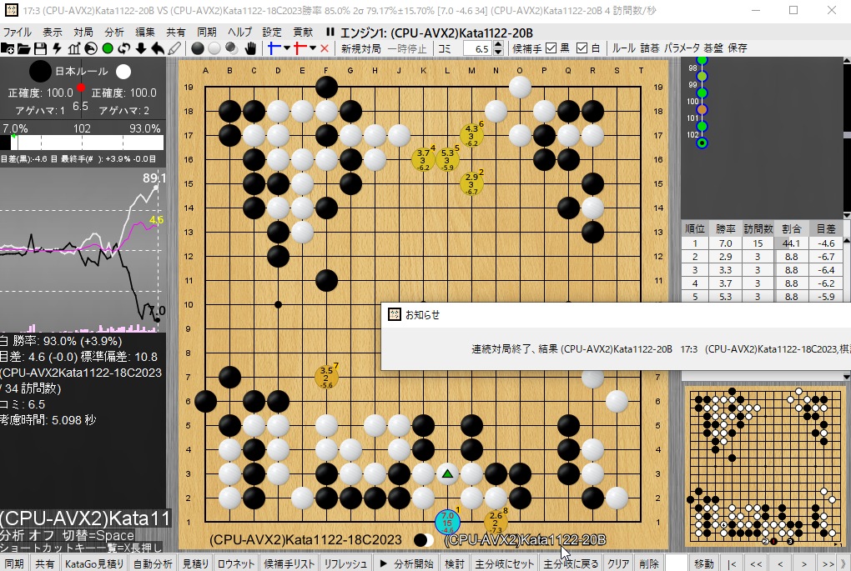
Task: Click the move 102 node in the tree
Action: click(702, 143)
